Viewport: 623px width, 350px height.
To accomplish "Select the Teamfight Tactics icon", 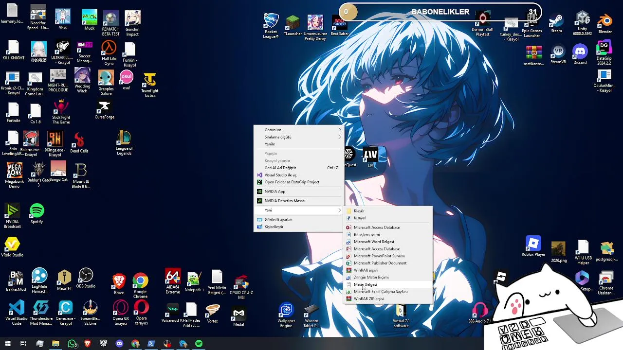I will pos(149,85).
